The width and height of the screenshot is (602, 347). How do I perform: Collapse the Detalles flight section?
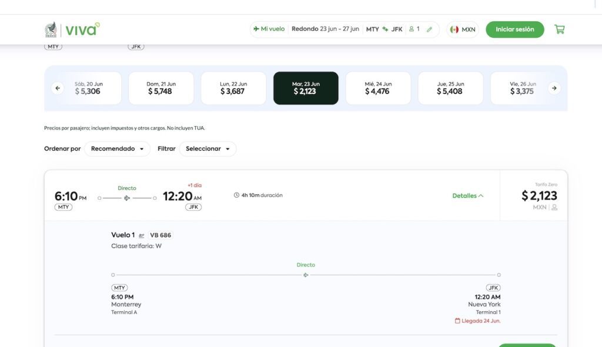coord(467,196)
